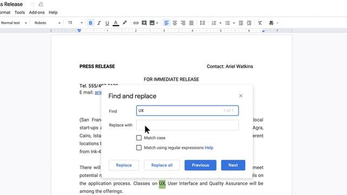Clear formatting from toolbar
Image resolution: width=347 pixels, height=195 pixels.
[x=260, y=23]
